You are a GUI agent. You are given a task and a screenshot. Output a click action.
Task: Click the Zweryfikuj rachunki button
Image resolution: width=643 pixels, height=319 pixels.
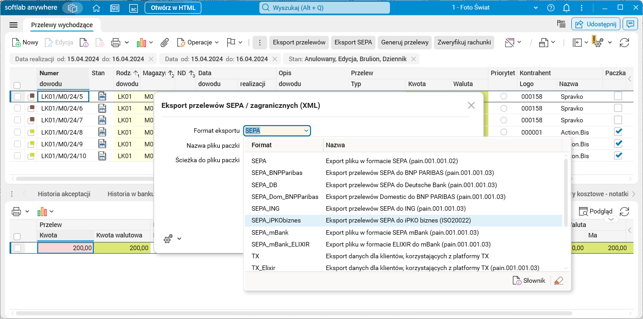(x=464, y=42)
